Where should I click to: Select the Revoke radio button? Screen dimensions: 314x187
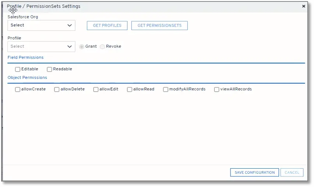click(x=102, y=47)
